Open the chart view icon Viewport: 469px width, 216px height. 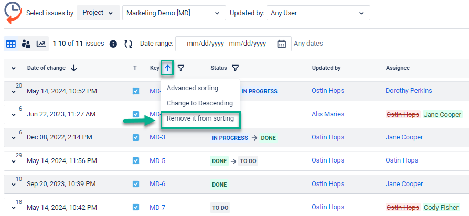coord(41,44)
